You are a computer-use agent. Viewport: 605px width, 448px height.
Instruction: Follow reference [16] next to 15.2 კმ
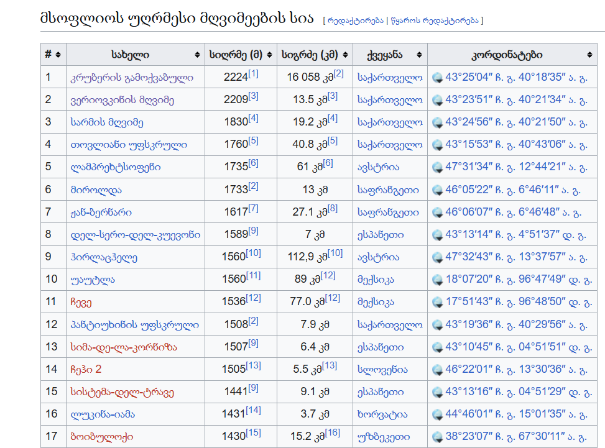tap(333, 432)
